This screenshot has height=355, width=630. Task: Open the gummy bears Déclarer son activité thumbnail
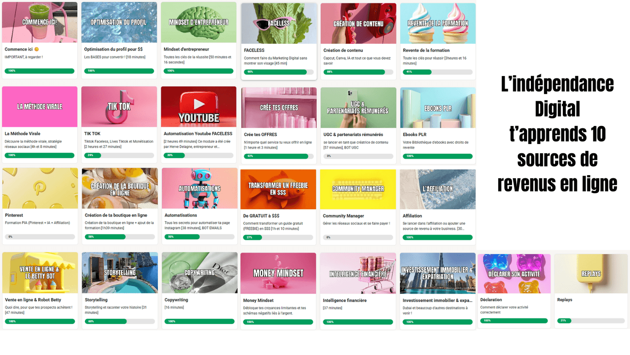[514, 273]
